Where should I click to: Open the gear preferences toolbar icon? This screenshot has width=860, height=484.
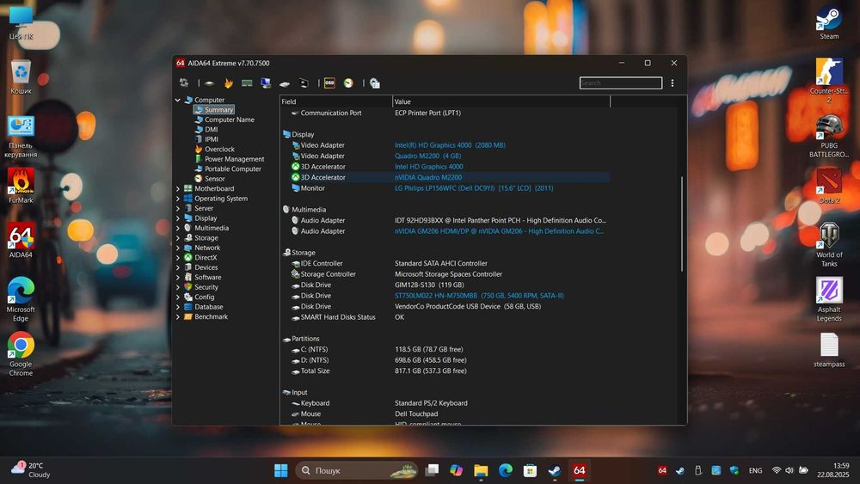click(x=375, y=83)
